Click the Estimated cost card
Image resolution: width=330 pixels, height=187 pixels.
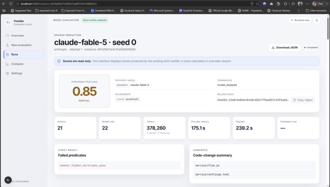[298, 128]
